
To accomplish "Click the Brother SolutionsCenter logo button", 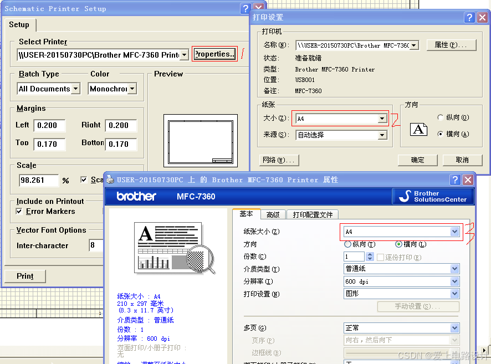I will tap(433, 197).
